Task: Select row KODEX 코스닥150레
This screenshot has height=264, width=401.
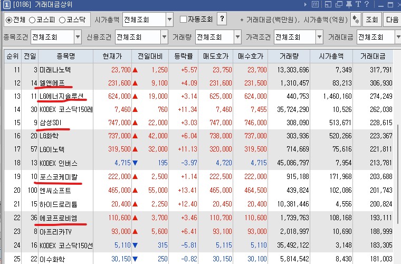Action: tap(198, 109)
